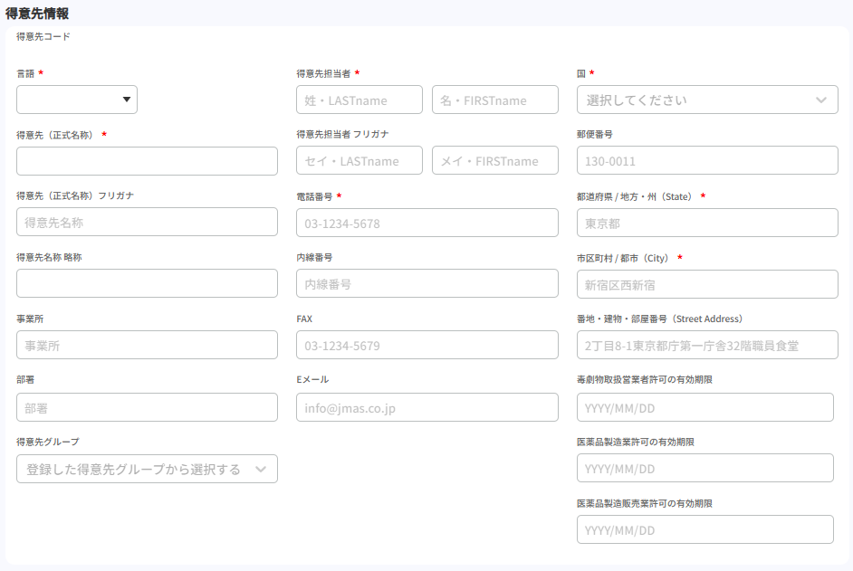
Task: Click the 得意先（正式名称） input field
Action: (147, 161)
